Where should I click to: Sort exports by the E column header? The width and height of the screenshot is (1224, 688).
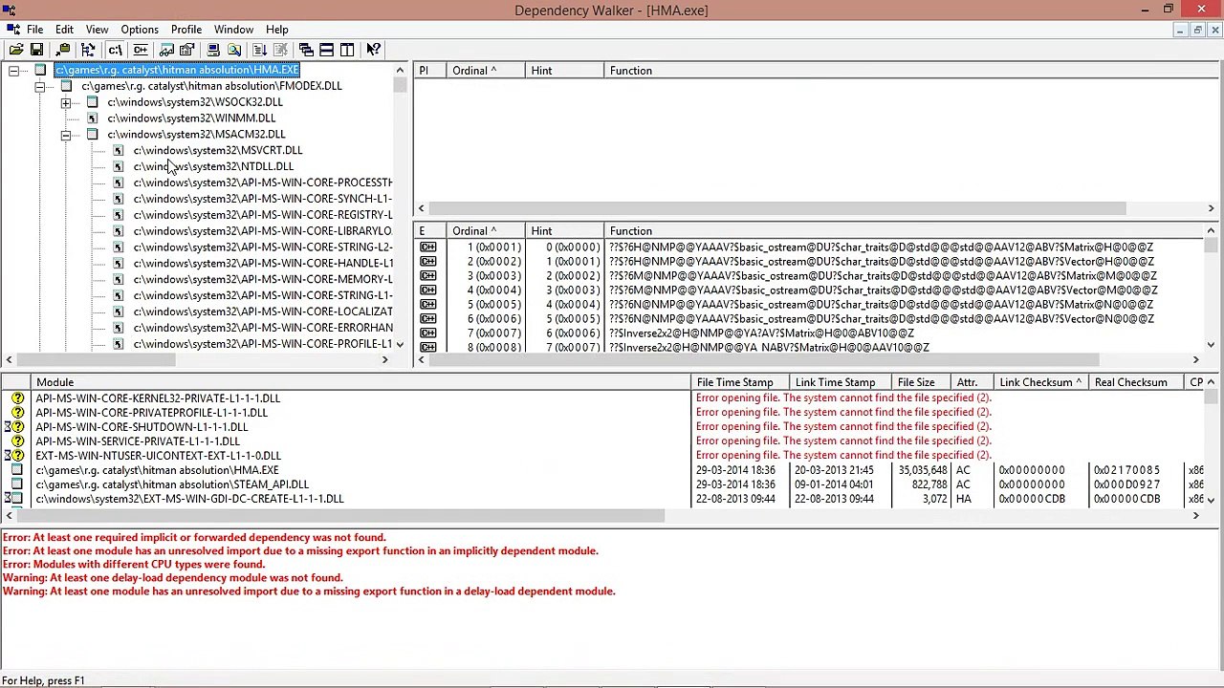pyautogui.click(x=429, y=231)
